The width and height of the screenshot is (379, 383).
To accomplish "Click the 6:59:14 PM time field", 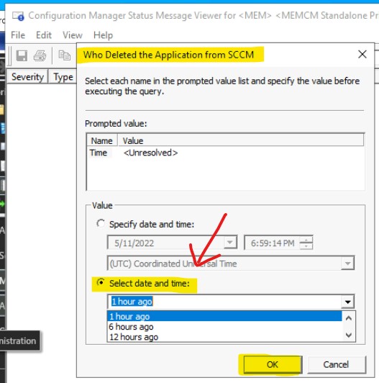I will click(273, 243).
